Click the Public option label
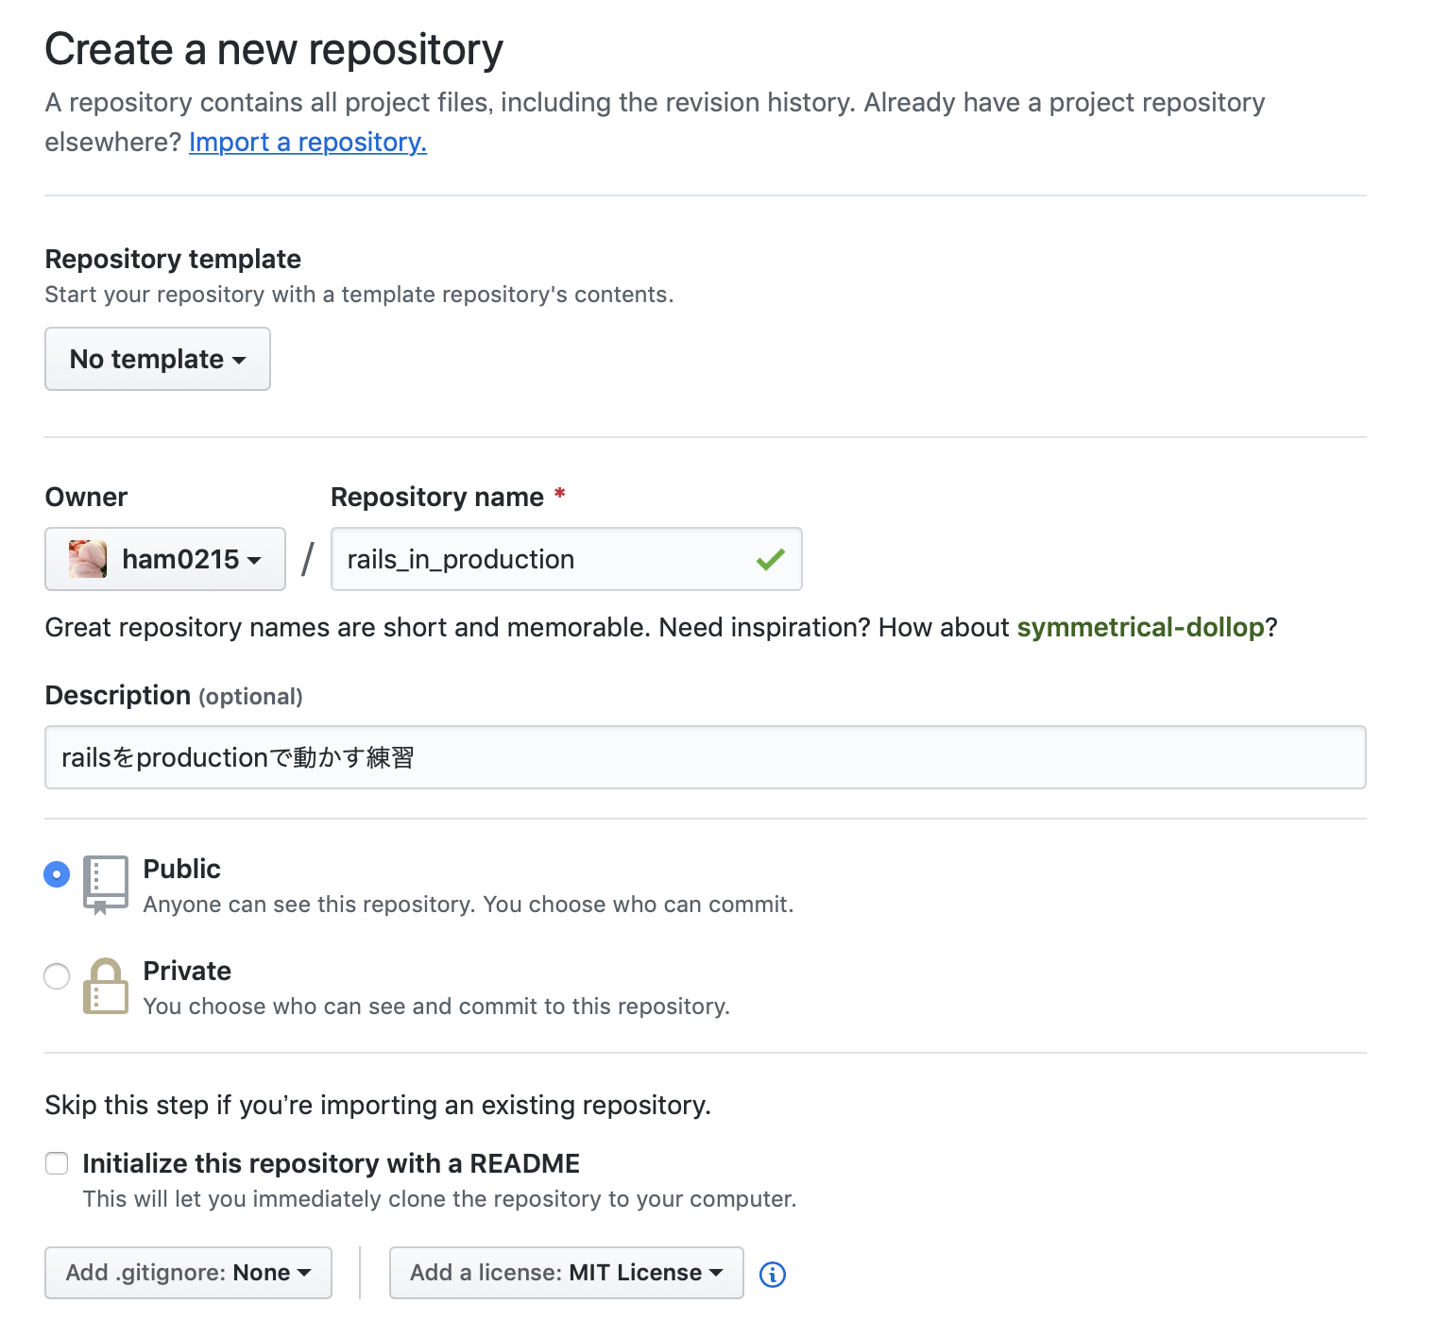Screen dimensions: 1449x1320 [x=181, y=869]
